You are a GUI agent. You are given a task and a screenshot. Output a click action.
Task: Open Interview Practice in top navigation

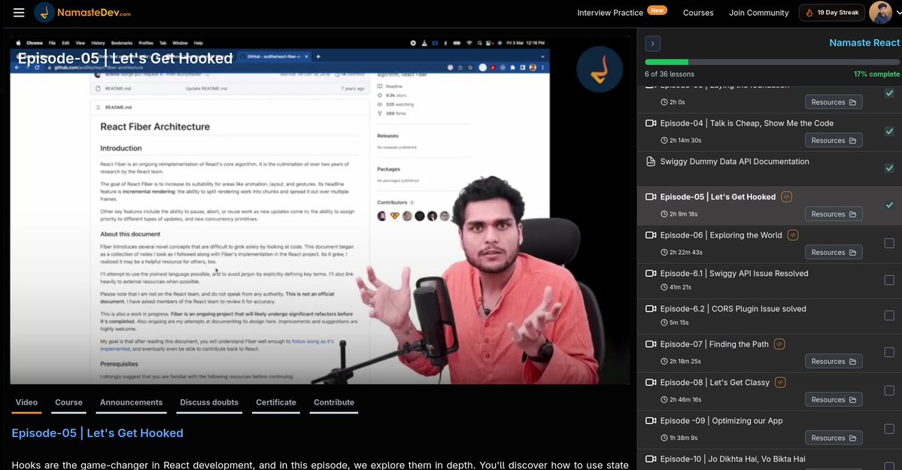pos(610,13)
